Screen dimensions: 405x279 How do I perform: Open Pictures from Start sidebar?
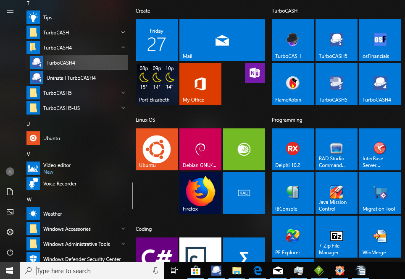point(10,212)
